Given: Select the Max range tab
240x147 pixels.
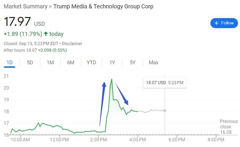Looking at the screenshot, I should (153, 63).
